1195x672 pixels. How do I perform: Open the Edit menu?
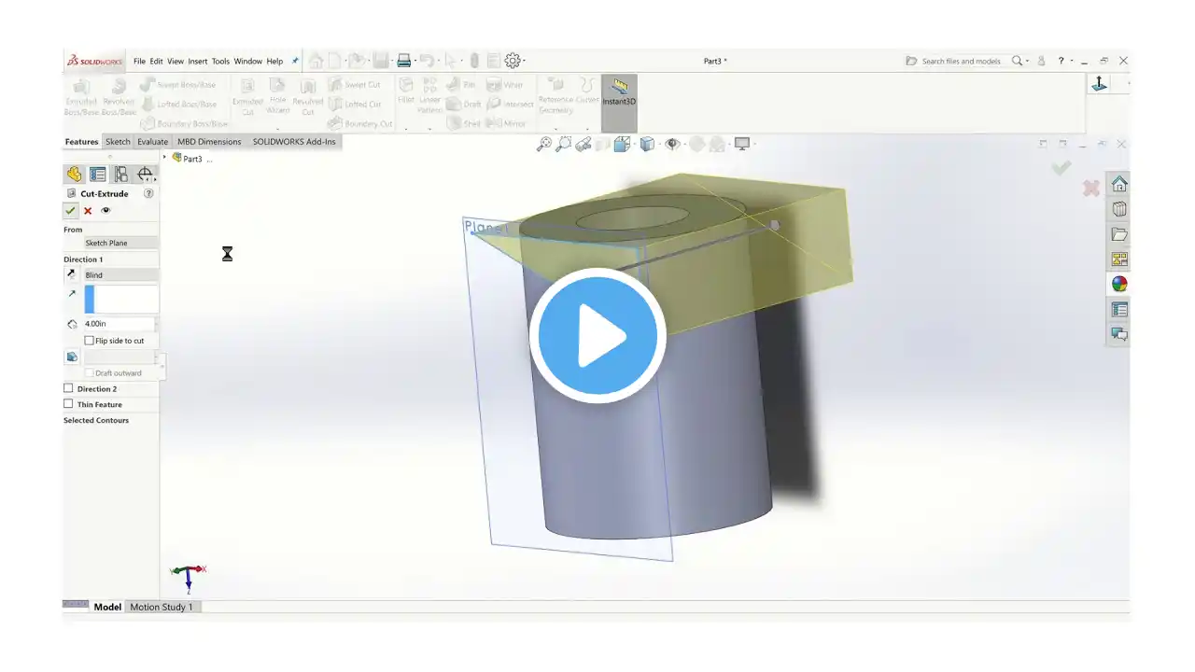pos(156,62)
